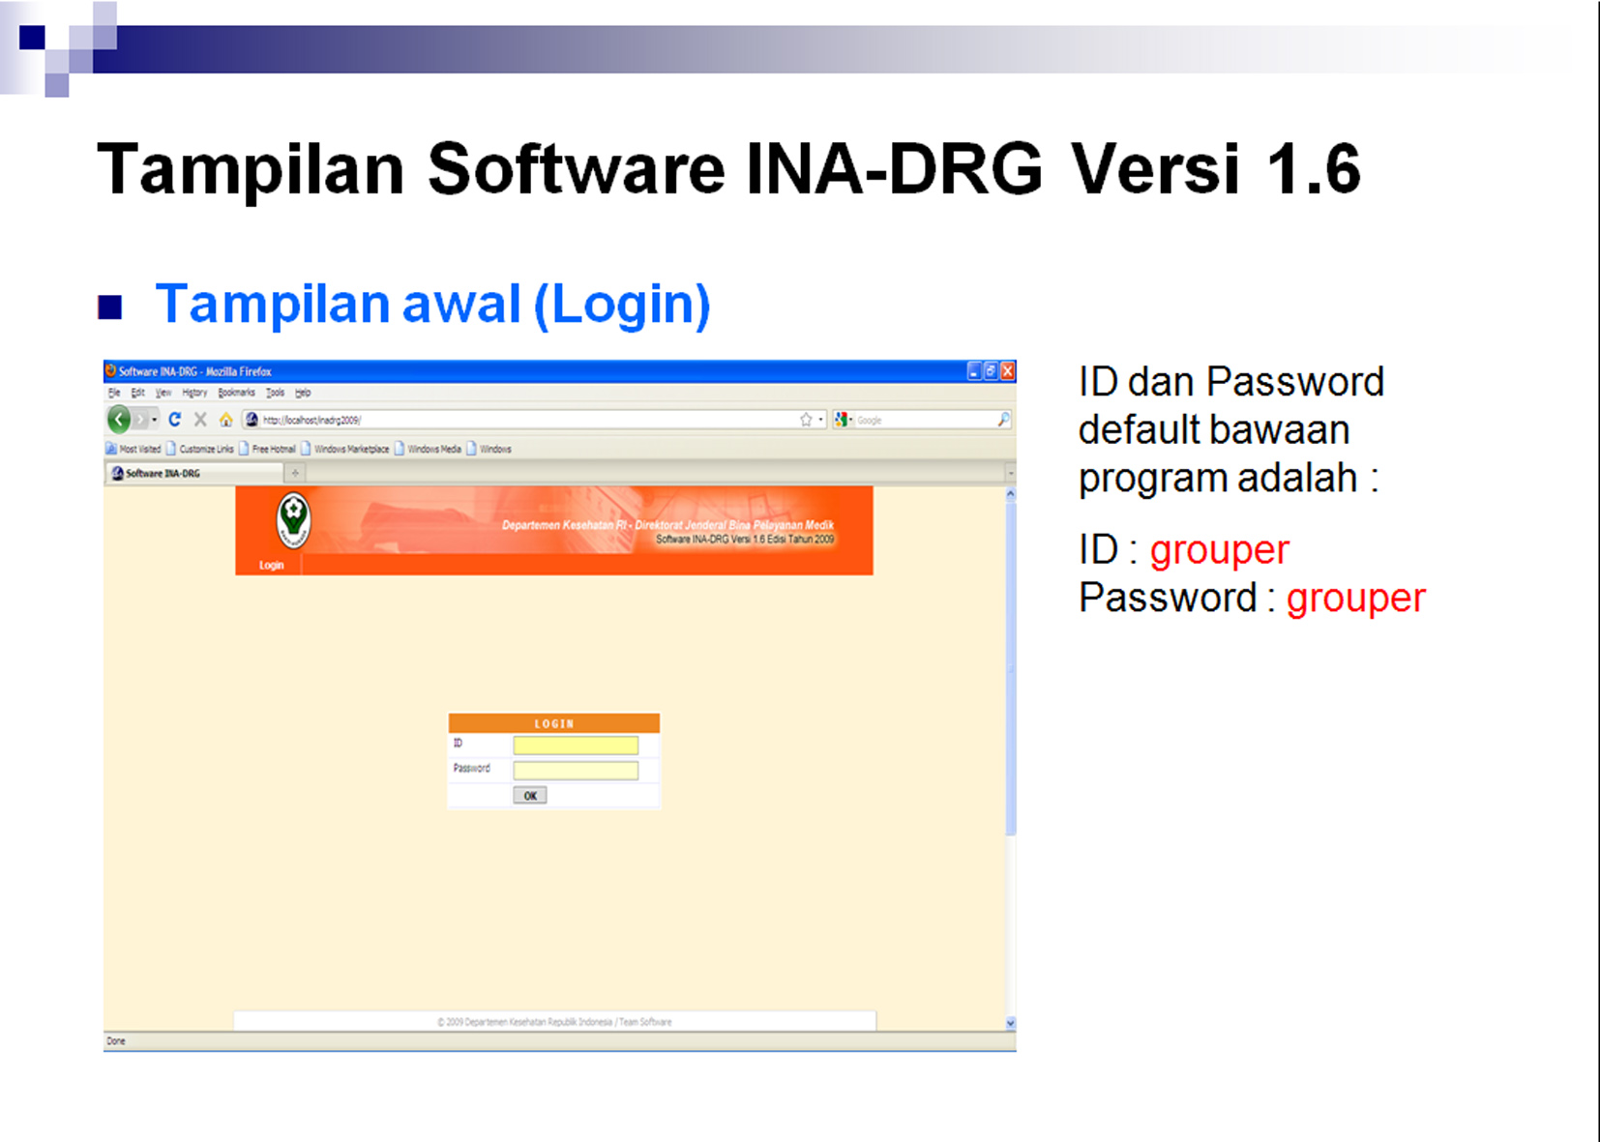Open the History menu
Screen dimensions: 1600x1142
point(194,393)
